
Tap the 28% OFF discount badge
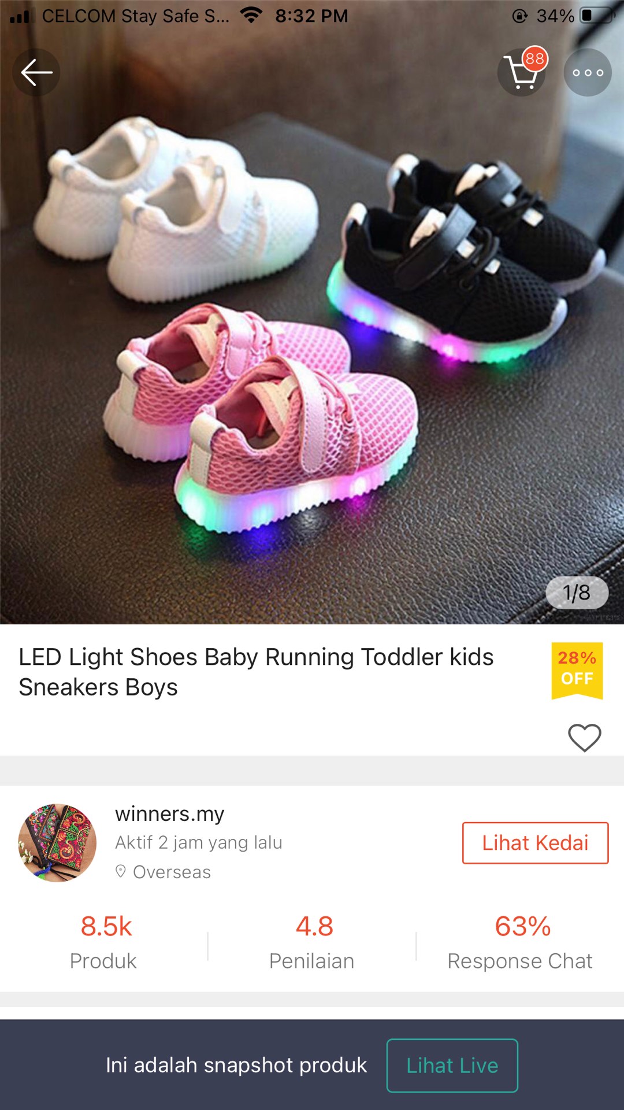pos(577,671)
